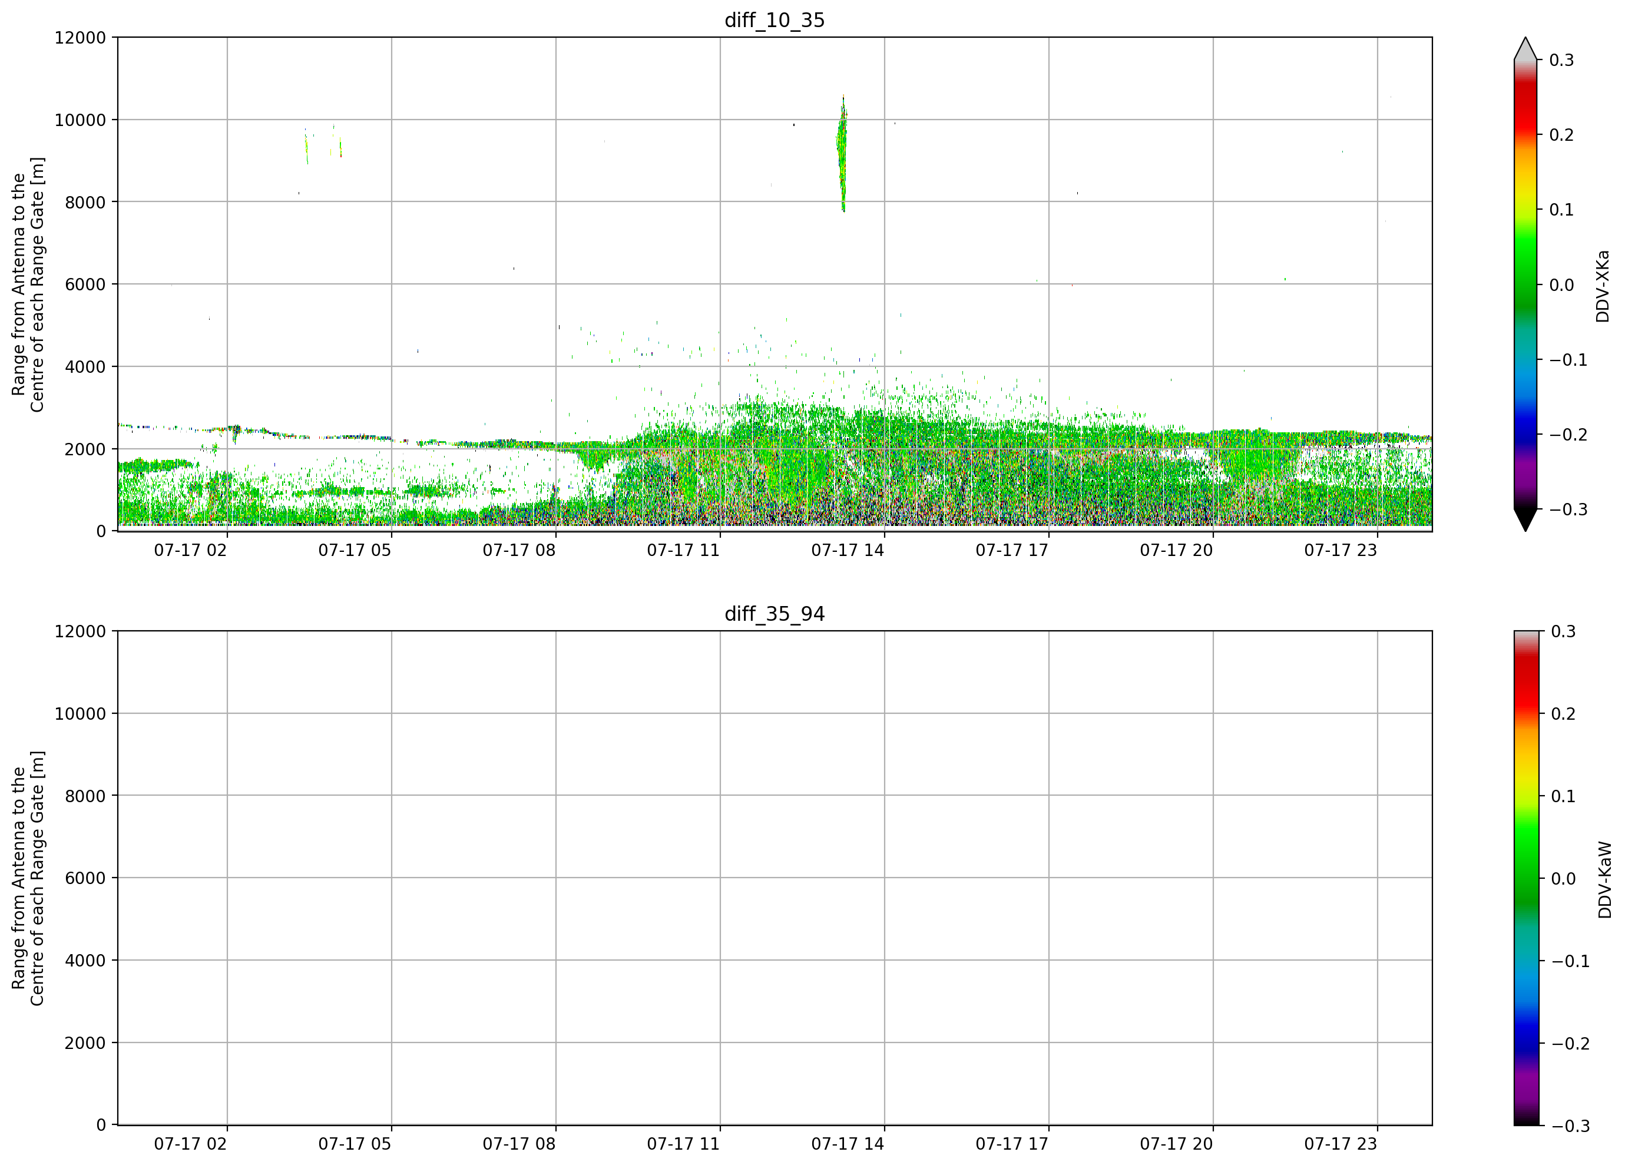Click the black lower extend arrow on DDV-XKa colorbar

[x=1525, y=519]
